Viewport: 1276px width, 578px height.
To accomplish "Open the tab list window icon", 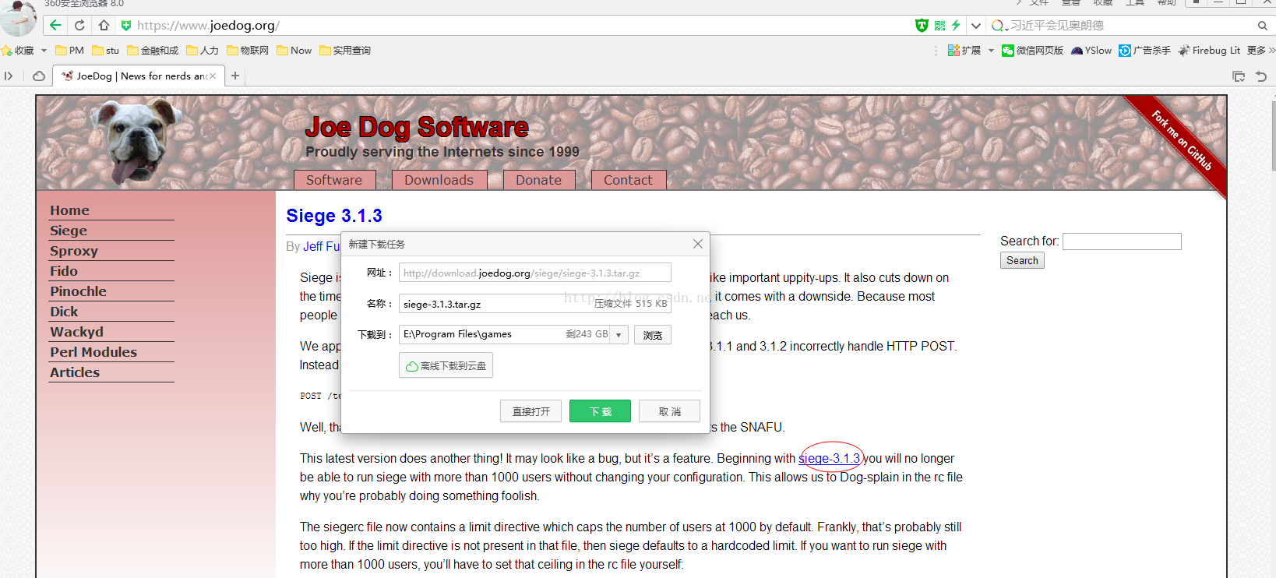I will tap(1239, 76).
